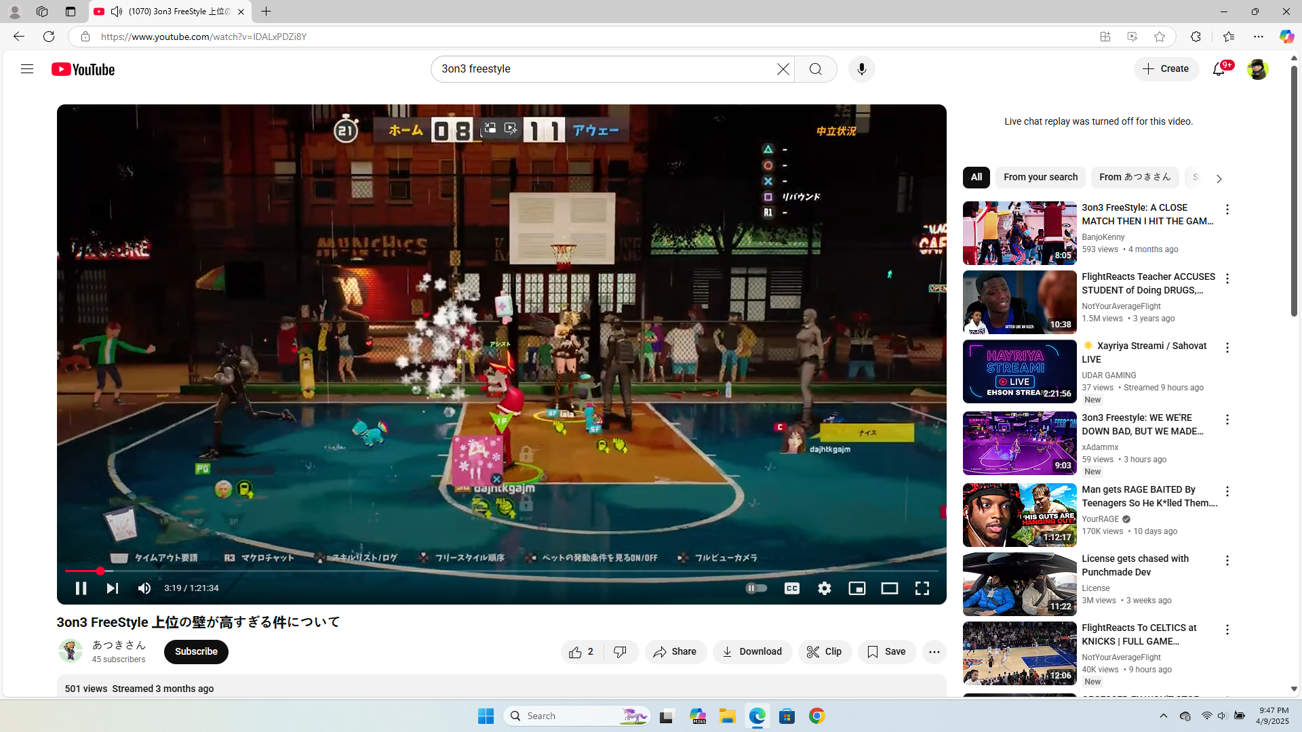This screenshot has width=1302, height=732.
Task: Subscribe to あつきさん channel
Action: coord(196,652)
